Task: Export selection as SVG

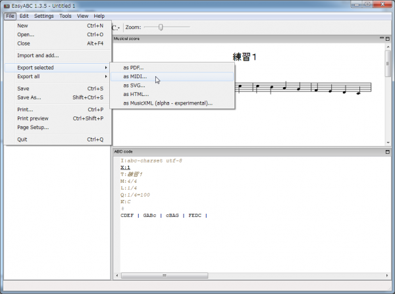Action: 134,86
